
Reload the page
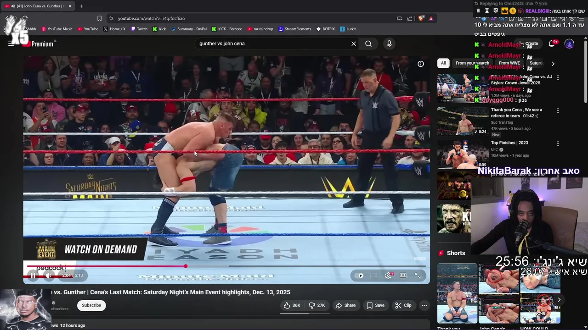(25, 18)
